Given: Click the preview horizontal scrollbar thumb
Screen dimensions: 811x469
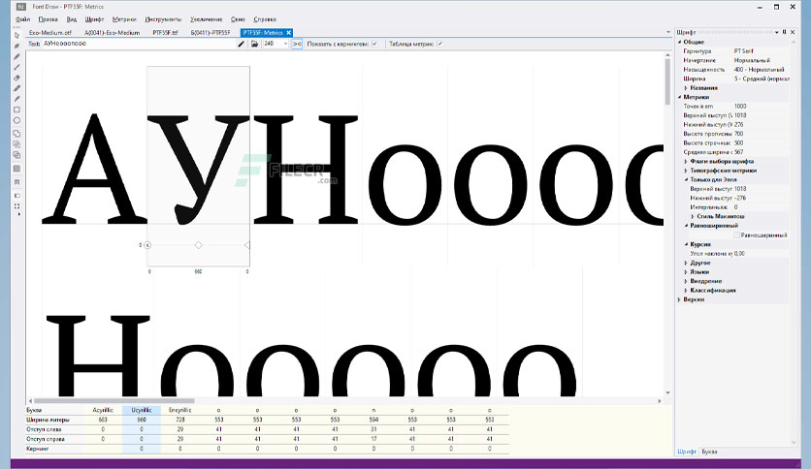Looking at the screenshot, I should 114,401.
